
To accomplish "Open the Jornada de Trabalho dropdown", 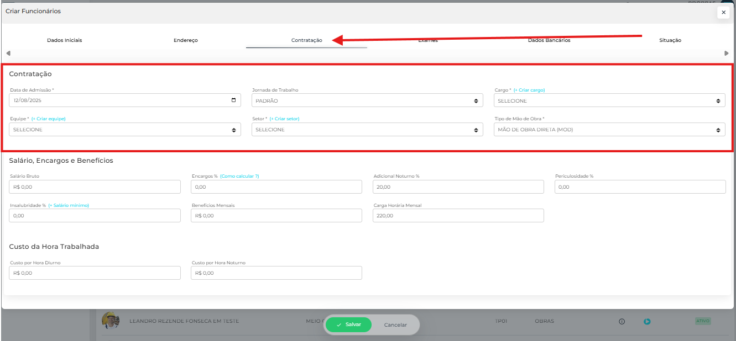I will [x=367, y=100].
